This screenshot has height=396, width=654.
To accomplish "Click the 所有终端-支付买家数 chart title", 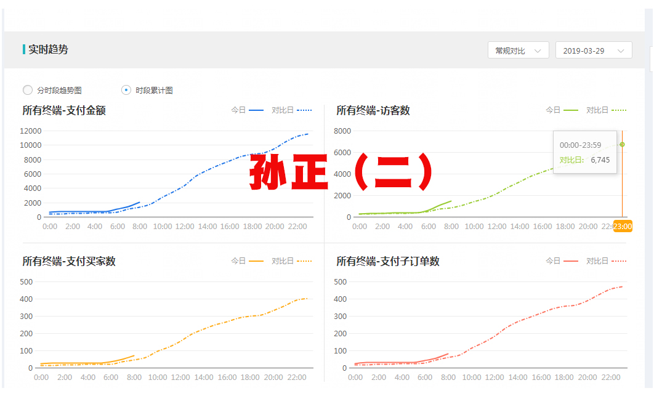I will (x=69, y=262).
